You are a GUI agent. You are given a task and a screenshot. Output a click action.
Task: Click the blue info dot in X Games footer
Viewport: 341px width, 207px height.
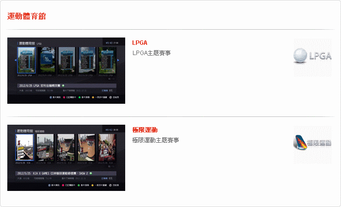[49, 185]
